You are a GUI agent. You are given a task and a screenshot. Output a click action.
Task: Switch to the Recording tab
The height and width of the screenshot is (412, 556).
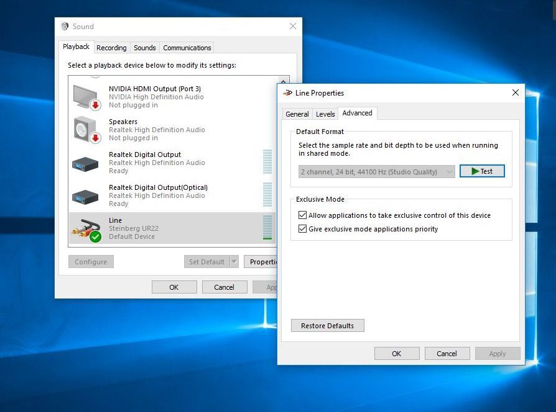pos(111,48)
